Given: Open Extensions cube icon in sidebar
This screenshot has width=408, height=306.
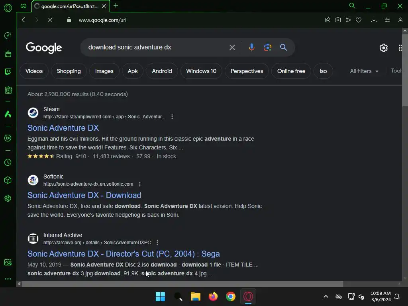Looking at the screenshot, I should point(8,180).
